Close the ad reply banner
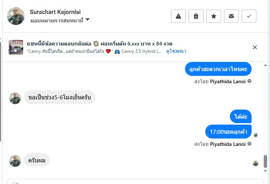 [255, 47]
